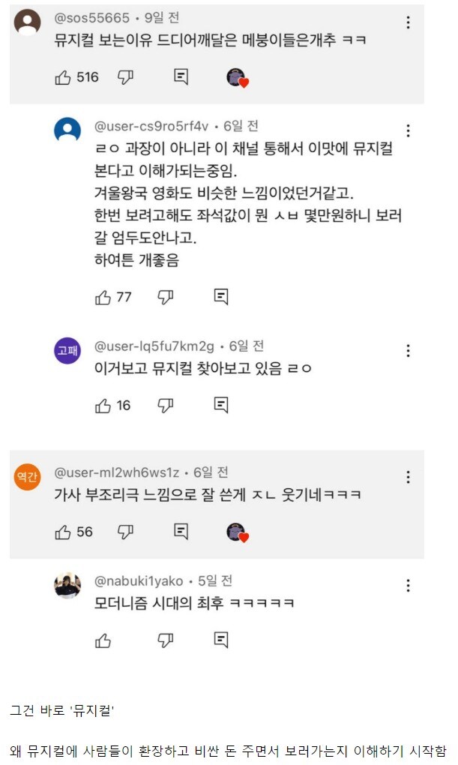Dislike @user-ml2wh6ws1z's comment

click(122, 530)
